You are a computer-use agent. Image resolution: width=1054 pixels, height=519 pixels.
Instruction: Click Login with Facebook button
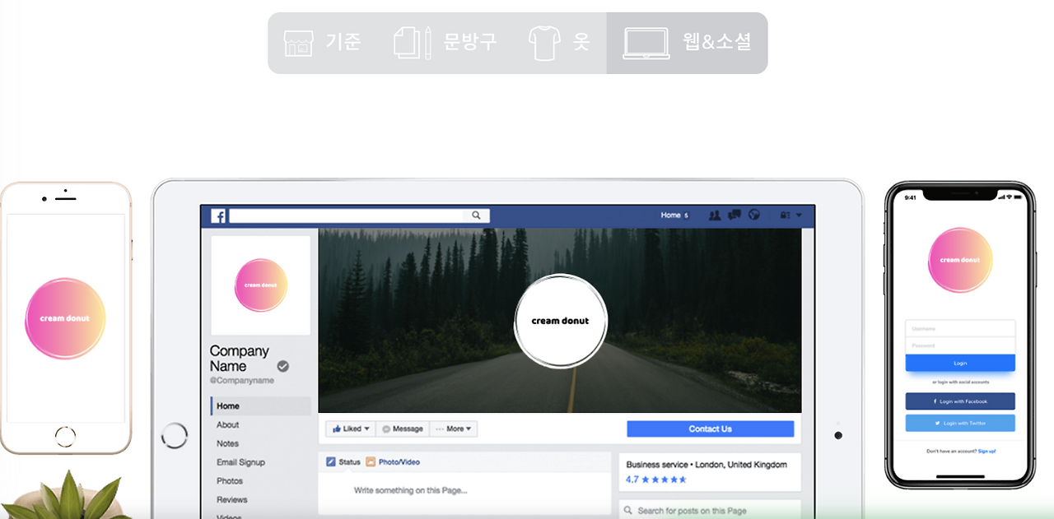[960, 401]
